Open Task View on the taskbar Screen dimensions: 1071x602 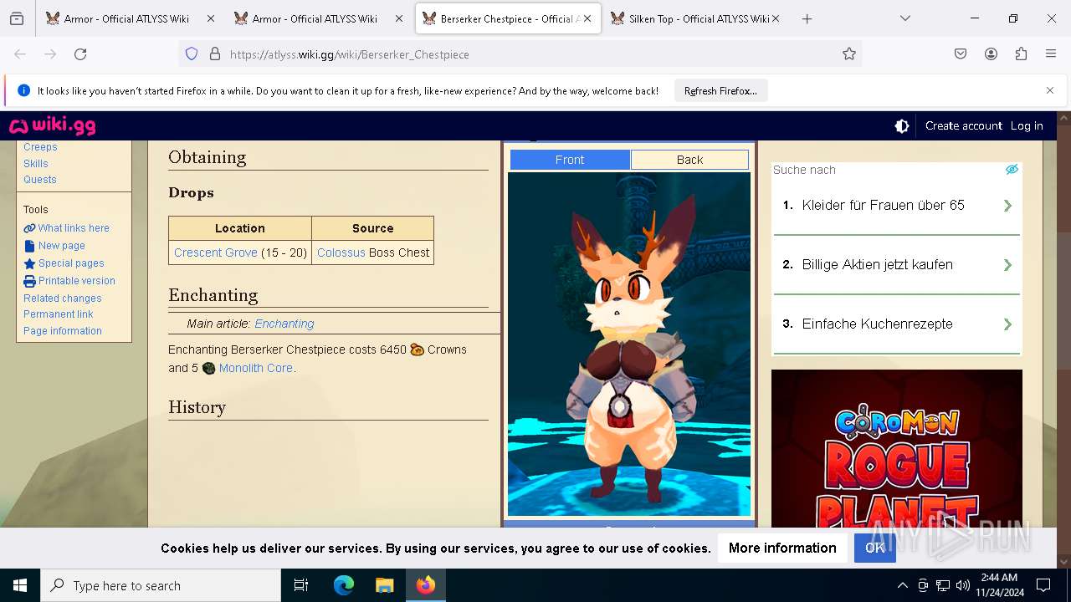point(301,585)
